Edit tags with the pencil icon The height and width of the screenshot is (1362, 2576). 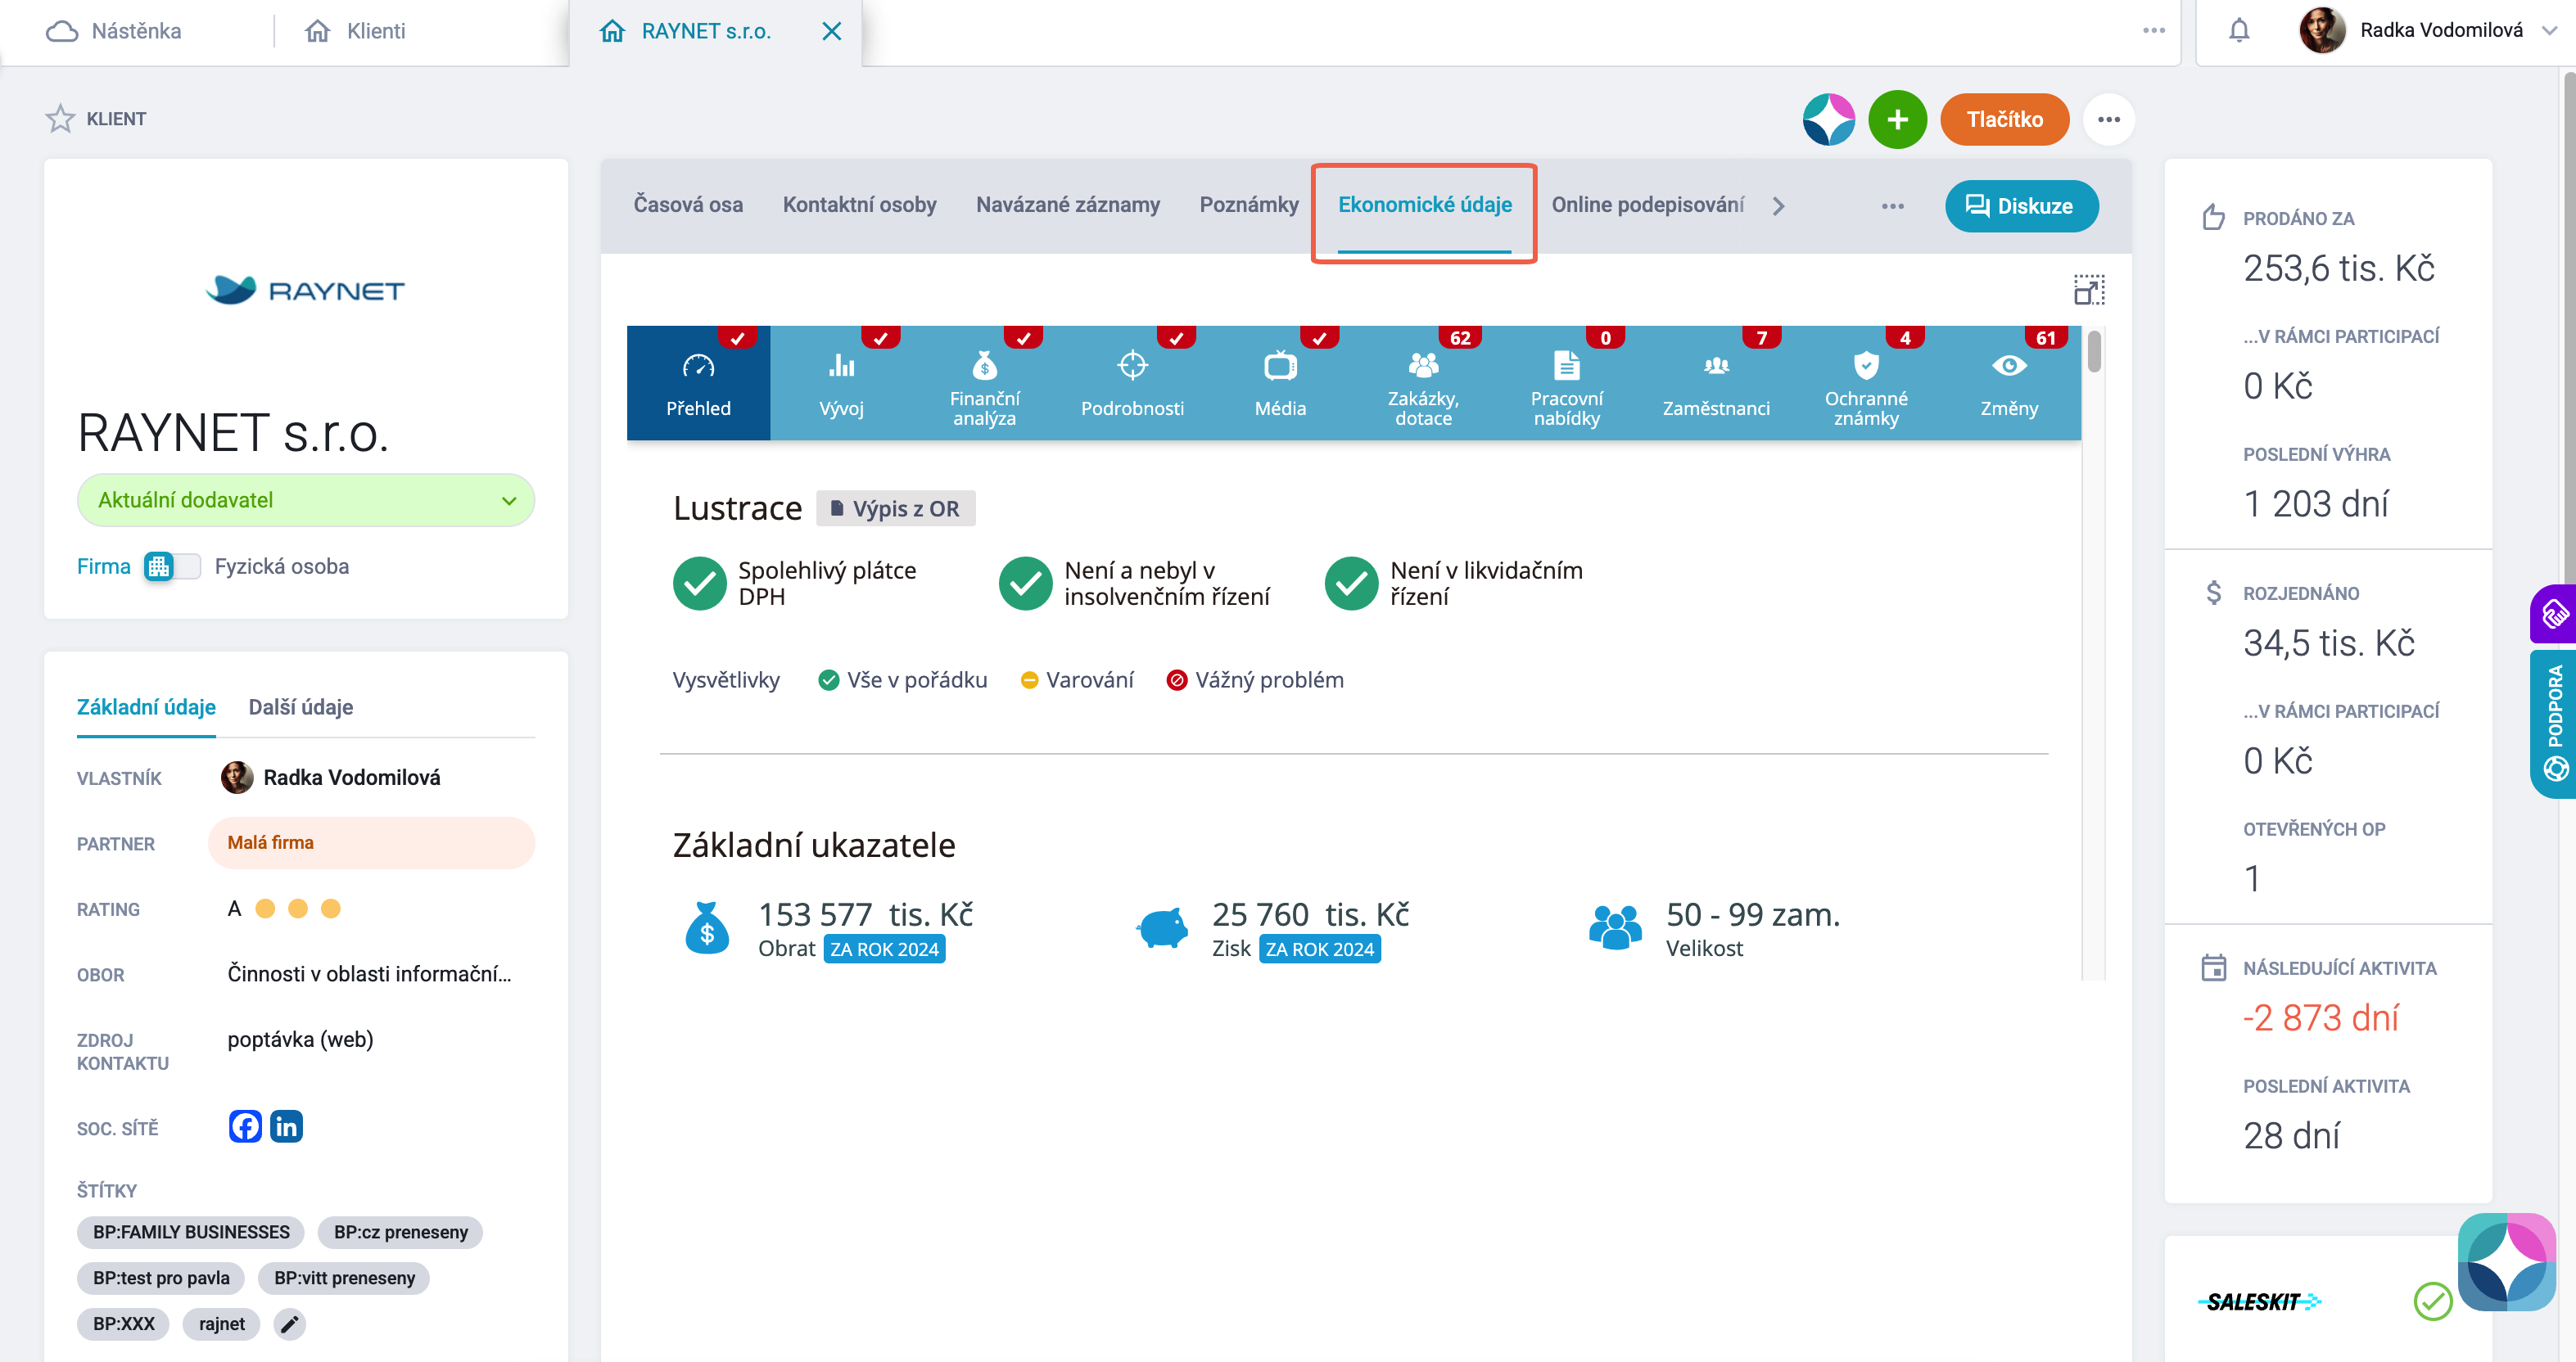pos(289,1324)
